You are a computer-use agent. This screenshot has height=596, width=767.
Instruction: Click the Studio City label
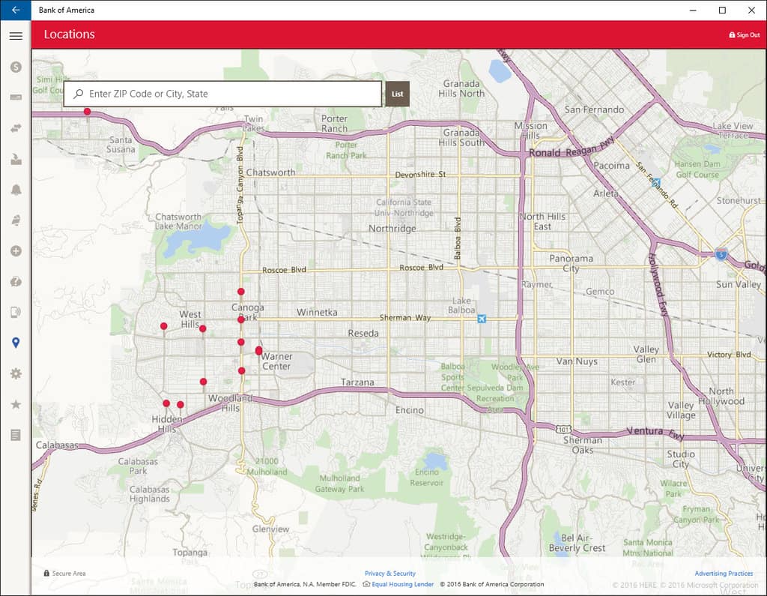tap(680, 459)
